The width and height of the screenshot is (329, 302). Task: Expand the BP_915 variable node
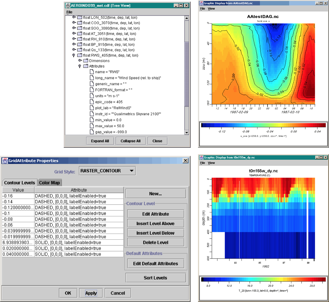tap(74, 44)
